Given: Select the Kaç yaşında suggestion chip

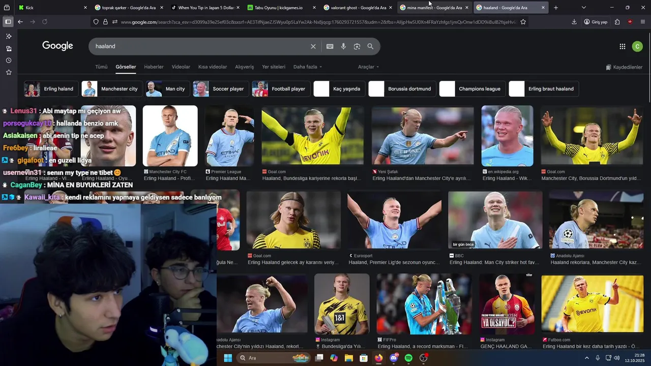Looking at the screenshot, I should [x=339, y=89].
